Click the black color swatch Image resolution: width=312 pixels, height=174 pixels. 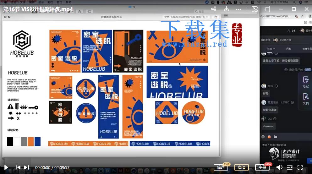[x=10, y=141]
